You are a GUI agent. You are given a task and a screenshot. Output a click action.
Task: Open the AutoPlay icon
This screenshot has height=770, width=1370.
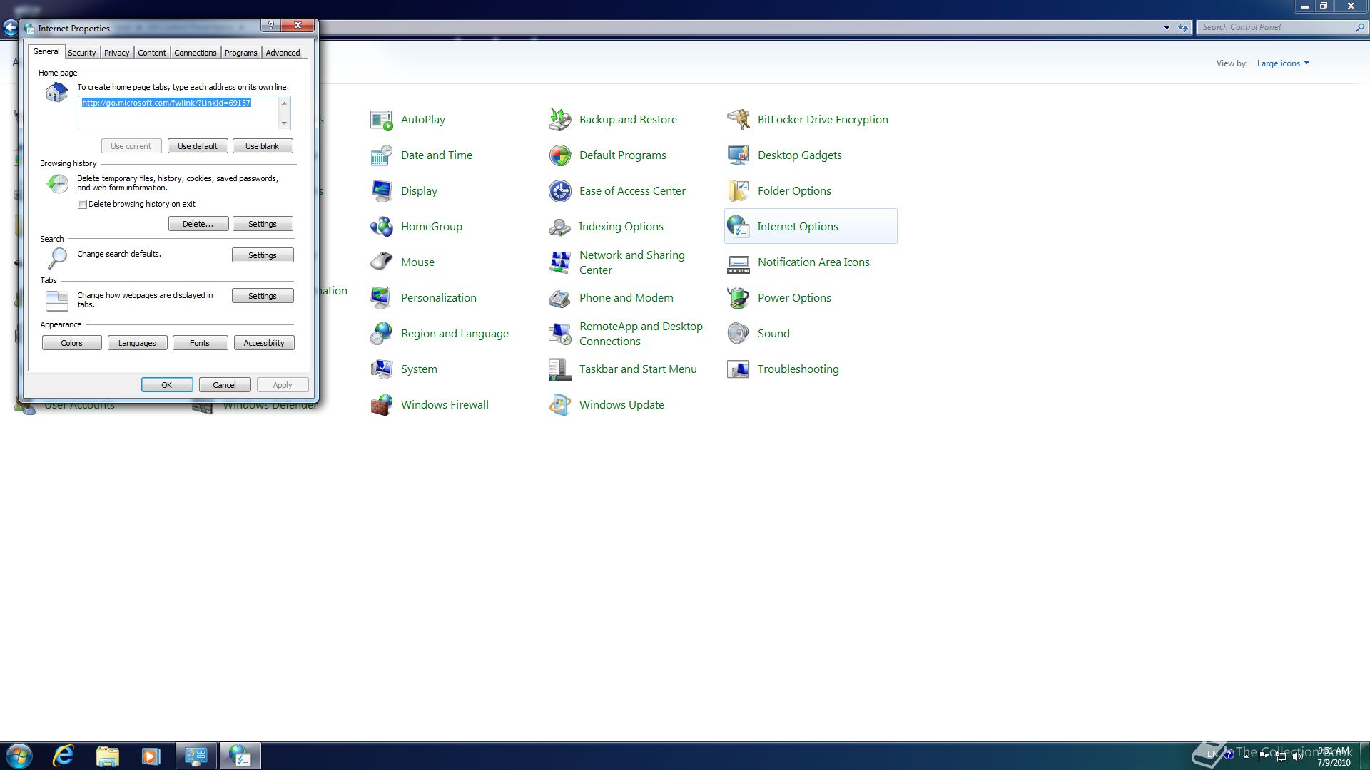point(382,120)
